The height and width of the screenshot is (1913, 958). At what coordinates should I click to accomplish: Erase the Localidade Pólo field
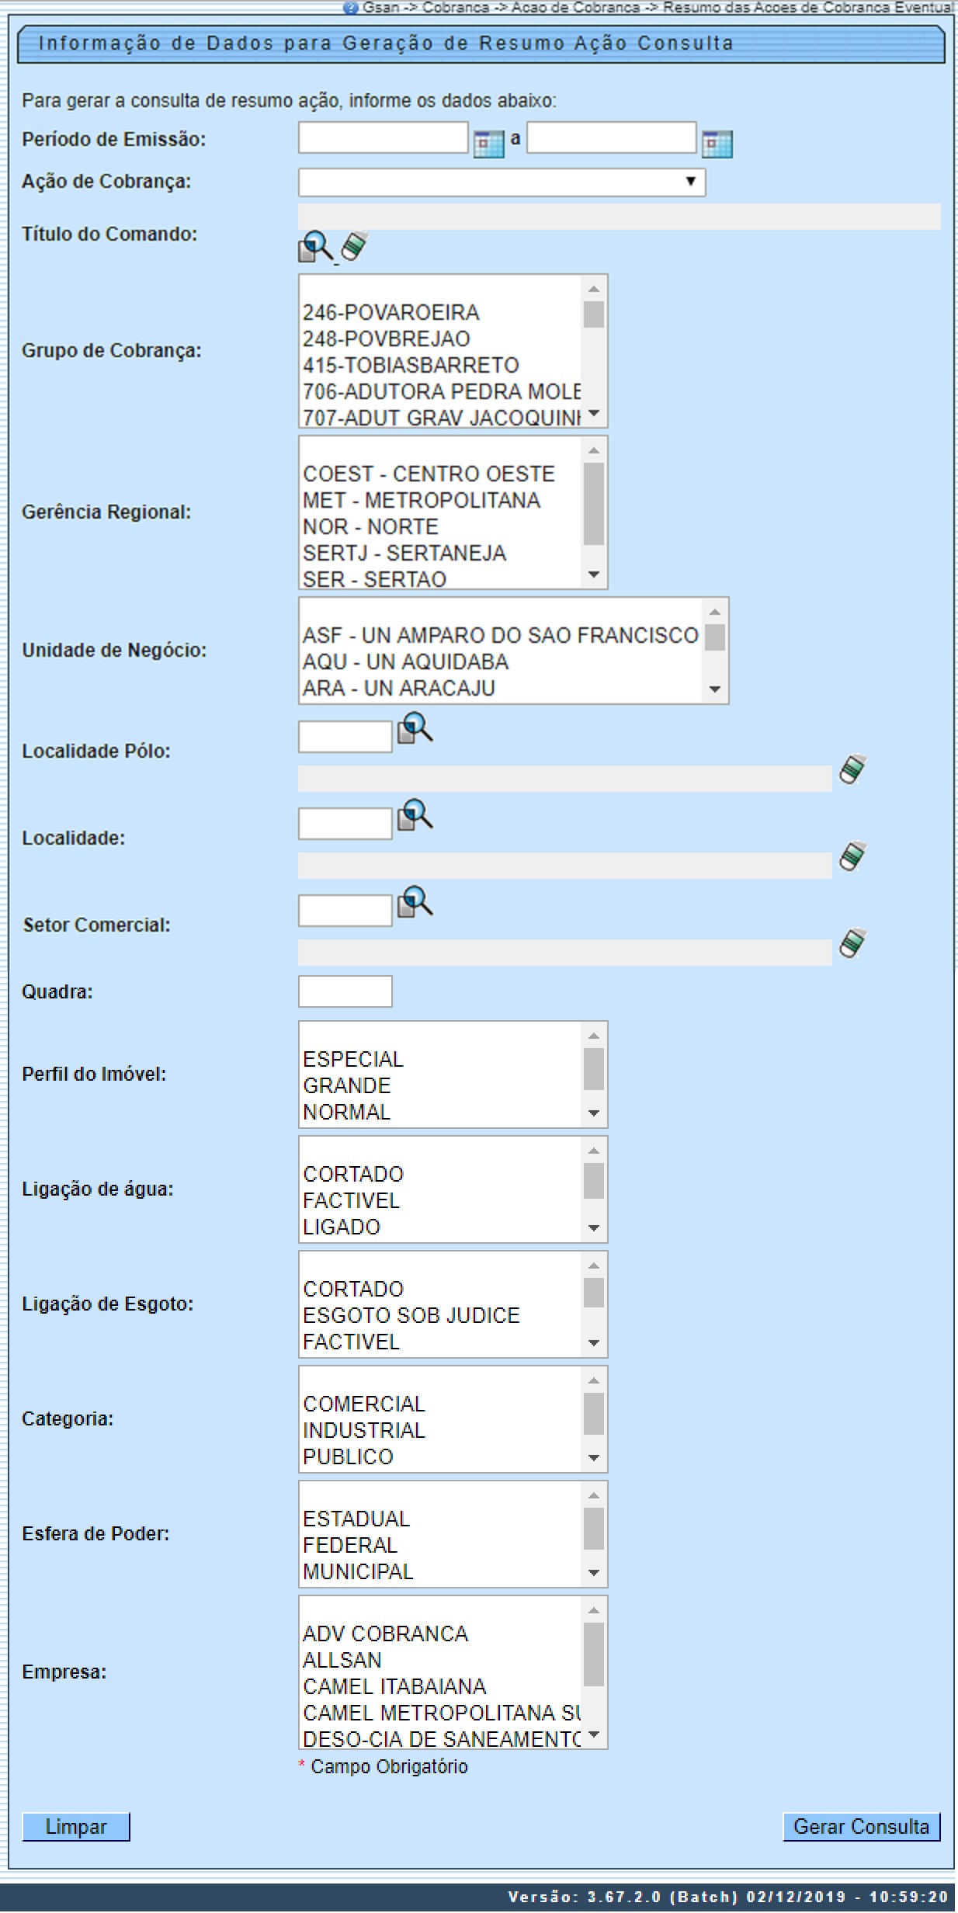click(x=852, y=770)
